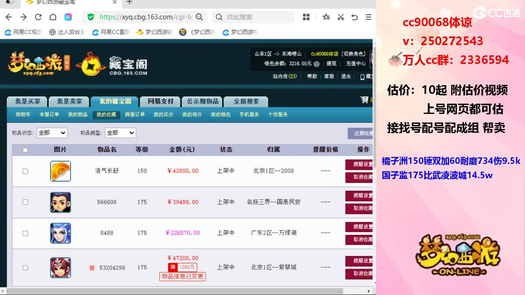Open the browser hamburger menu icon
Screen dimensions: 525x295
pos(368,17)
